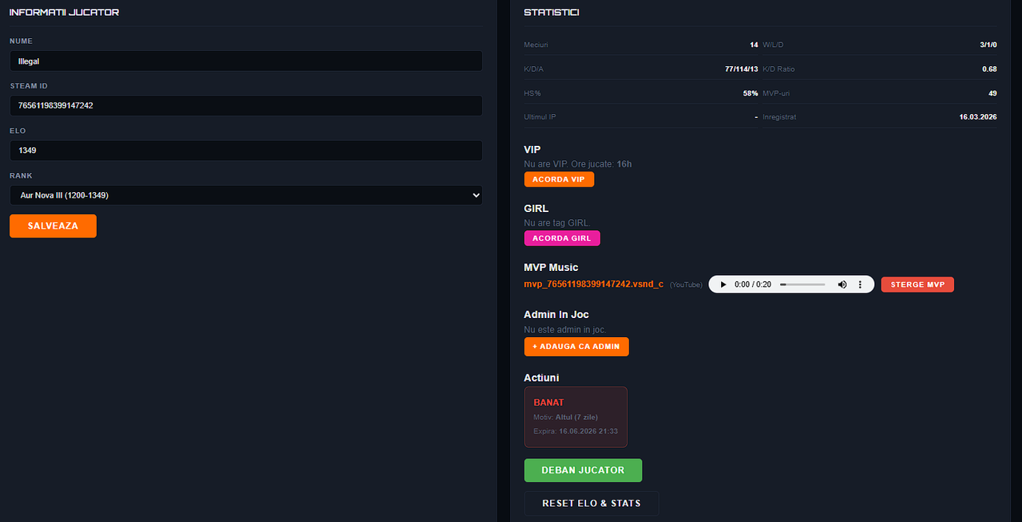This screenshot has height=522, width=1022.
Task: Click the SALVEAZA button
Action: [53, 226]
